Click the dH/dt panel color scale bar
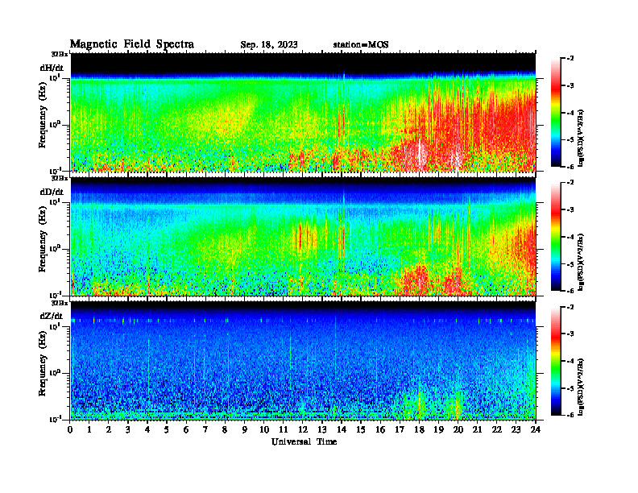This screenshot has height=493, width=638. click(x=555, y=113)
